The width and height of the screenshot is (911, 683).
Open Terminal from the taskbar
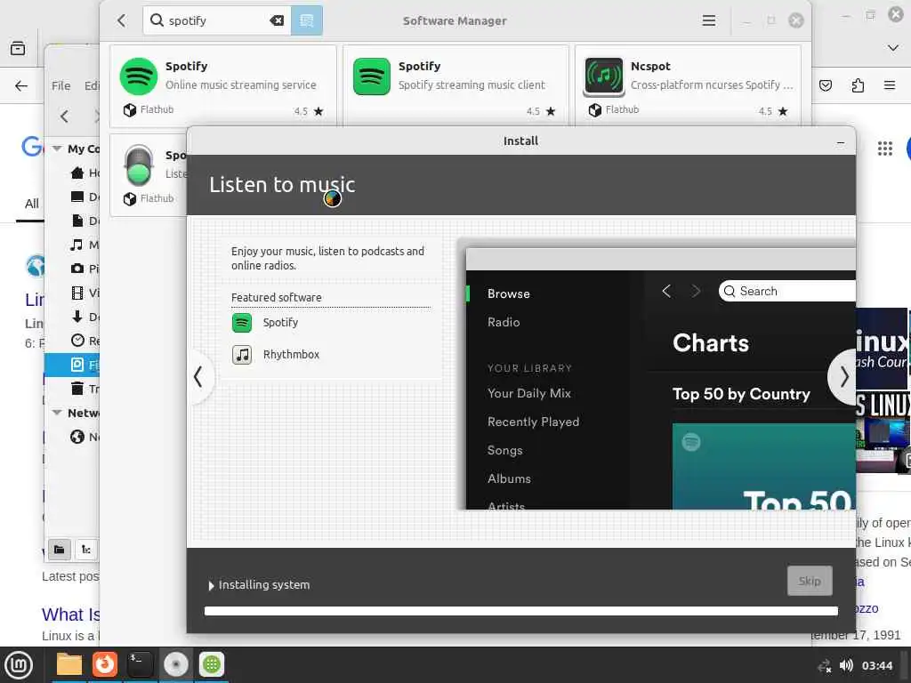tap(140, 664)
